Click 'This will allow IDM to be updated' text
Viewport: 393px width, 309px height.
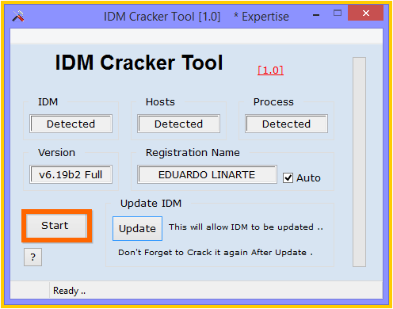coord(246,227)
